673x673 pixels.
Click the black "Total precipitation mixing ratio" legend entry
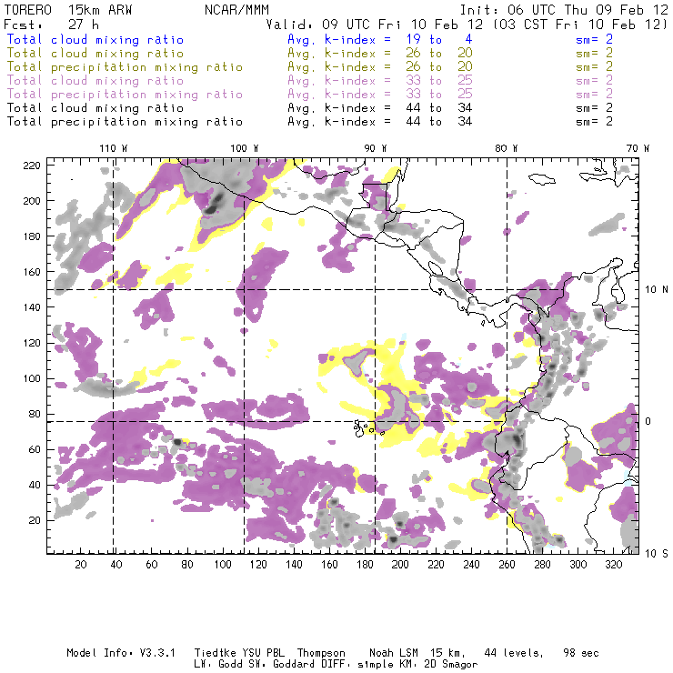tap(125, 122)
